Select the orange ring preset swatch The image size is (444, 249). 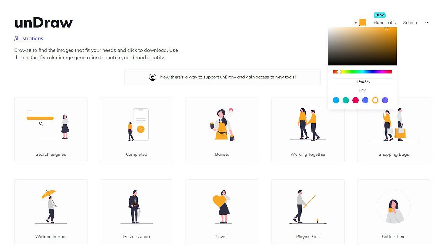375,100
